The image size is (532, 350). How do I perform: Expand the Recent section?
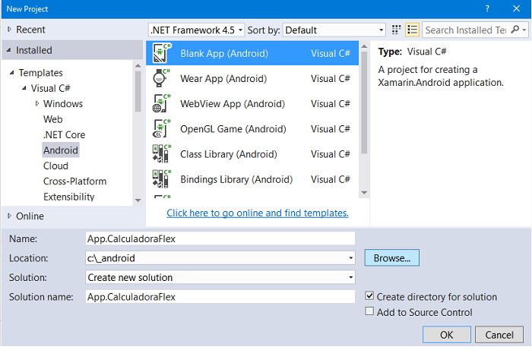pyautogui.click(x=9, y=30)
